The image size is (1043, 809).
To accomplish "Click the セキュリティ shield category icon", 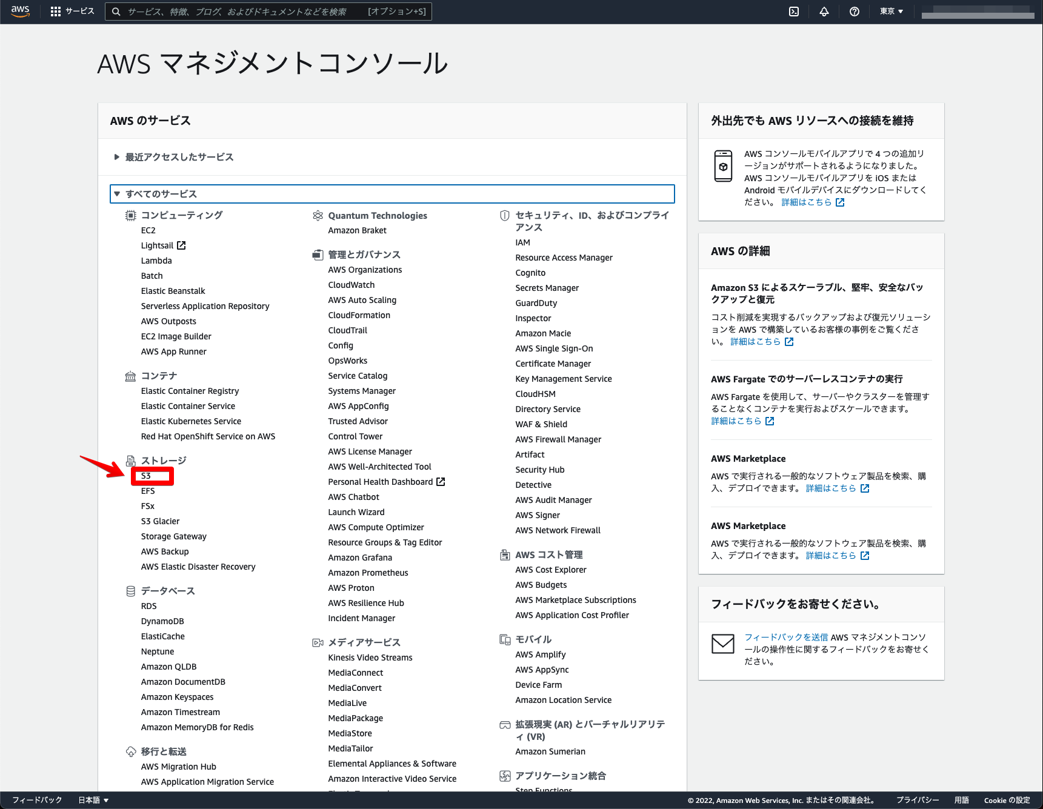I will coord(504,215).
